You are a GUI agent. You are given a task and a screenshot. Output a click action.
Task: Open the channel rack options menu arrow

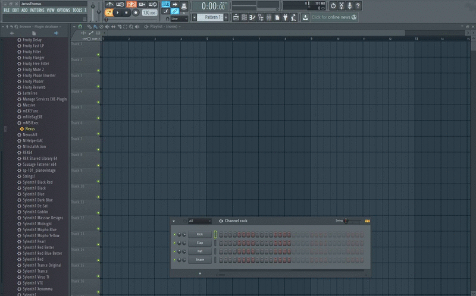[174, 221]
